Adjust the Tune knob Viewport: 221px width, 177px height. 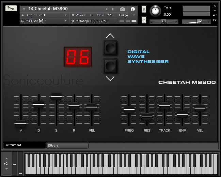click(x=155, y=11)
